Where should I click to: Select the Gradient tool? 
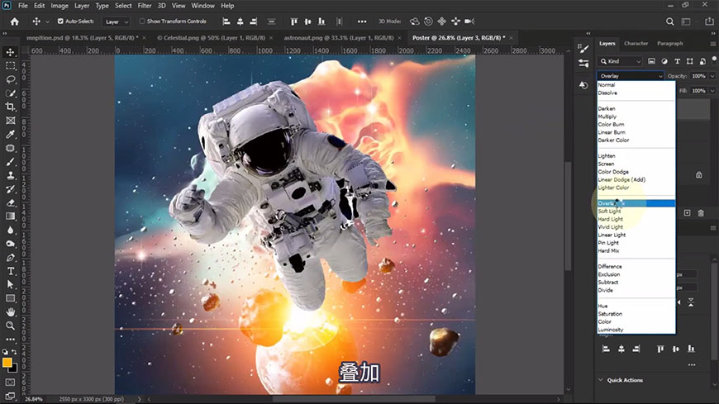pyautogui.click(x=10, y=216)
